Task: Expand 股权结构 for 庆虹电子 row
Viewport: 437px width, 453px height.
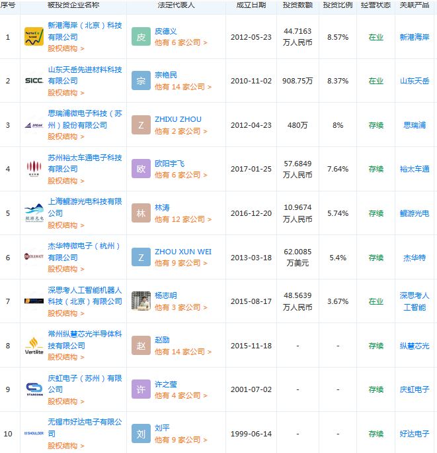Action: click(65, 401)
